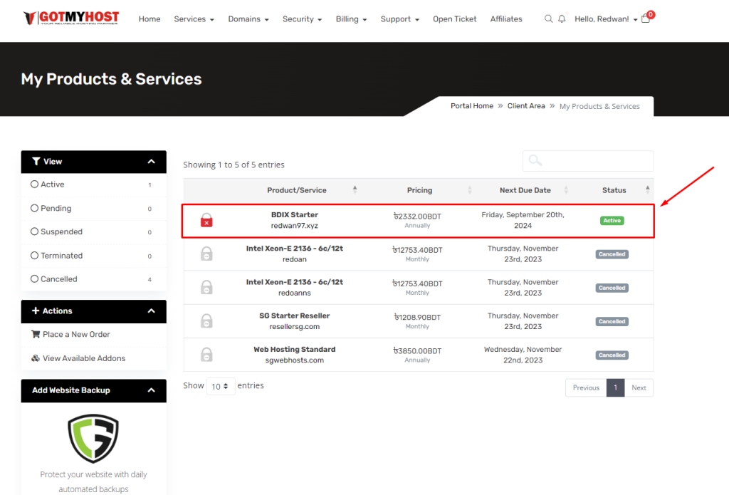Sort the table by Pricing column
This screenshot has height=495, width=729.
click(x=419, y=190)
